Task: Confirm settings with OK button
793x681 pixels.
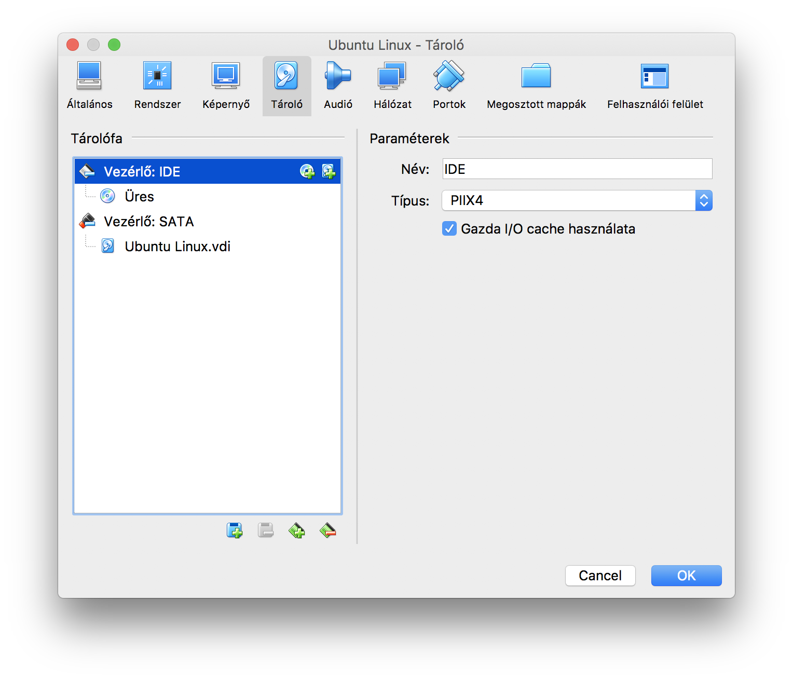Action: point(687,576)
